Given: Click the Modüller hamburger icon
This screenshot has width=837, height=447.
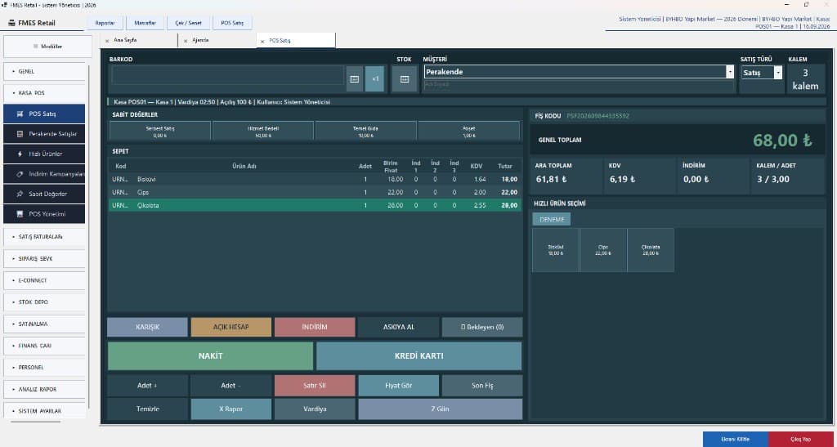Looking at the screenshot, I should (36, 47).
